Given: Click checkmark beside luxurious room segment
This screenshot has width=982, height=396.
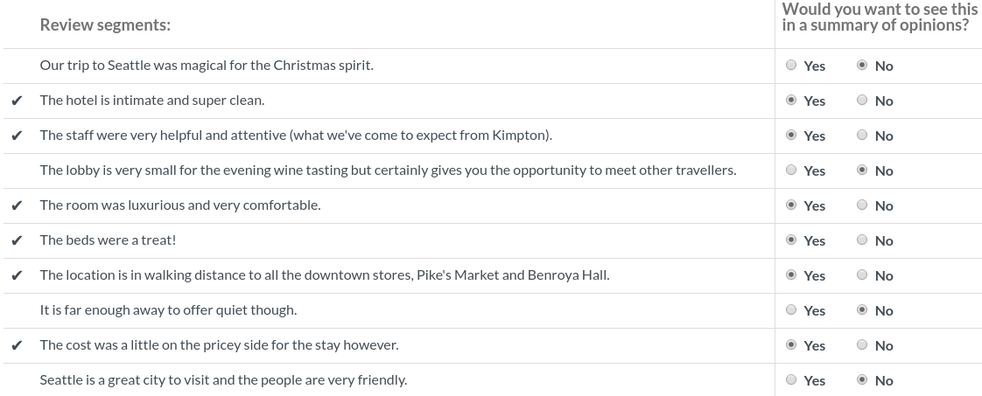Looking at the screenshot, I should click(x=17, y=205).
